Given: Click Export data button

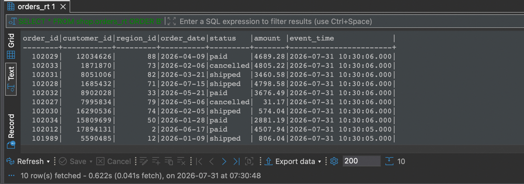Looking at the screenshot, I should click(290, 161).
